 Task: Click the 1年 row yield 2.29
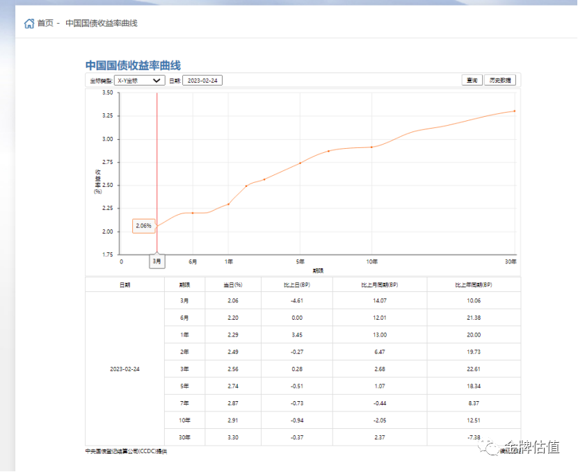tap(233, 335)
